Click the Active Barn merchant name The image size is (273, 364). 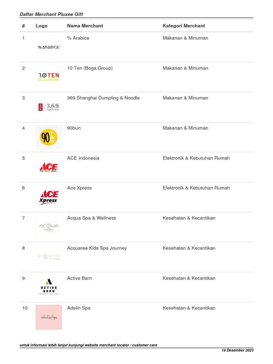(79, 278)
